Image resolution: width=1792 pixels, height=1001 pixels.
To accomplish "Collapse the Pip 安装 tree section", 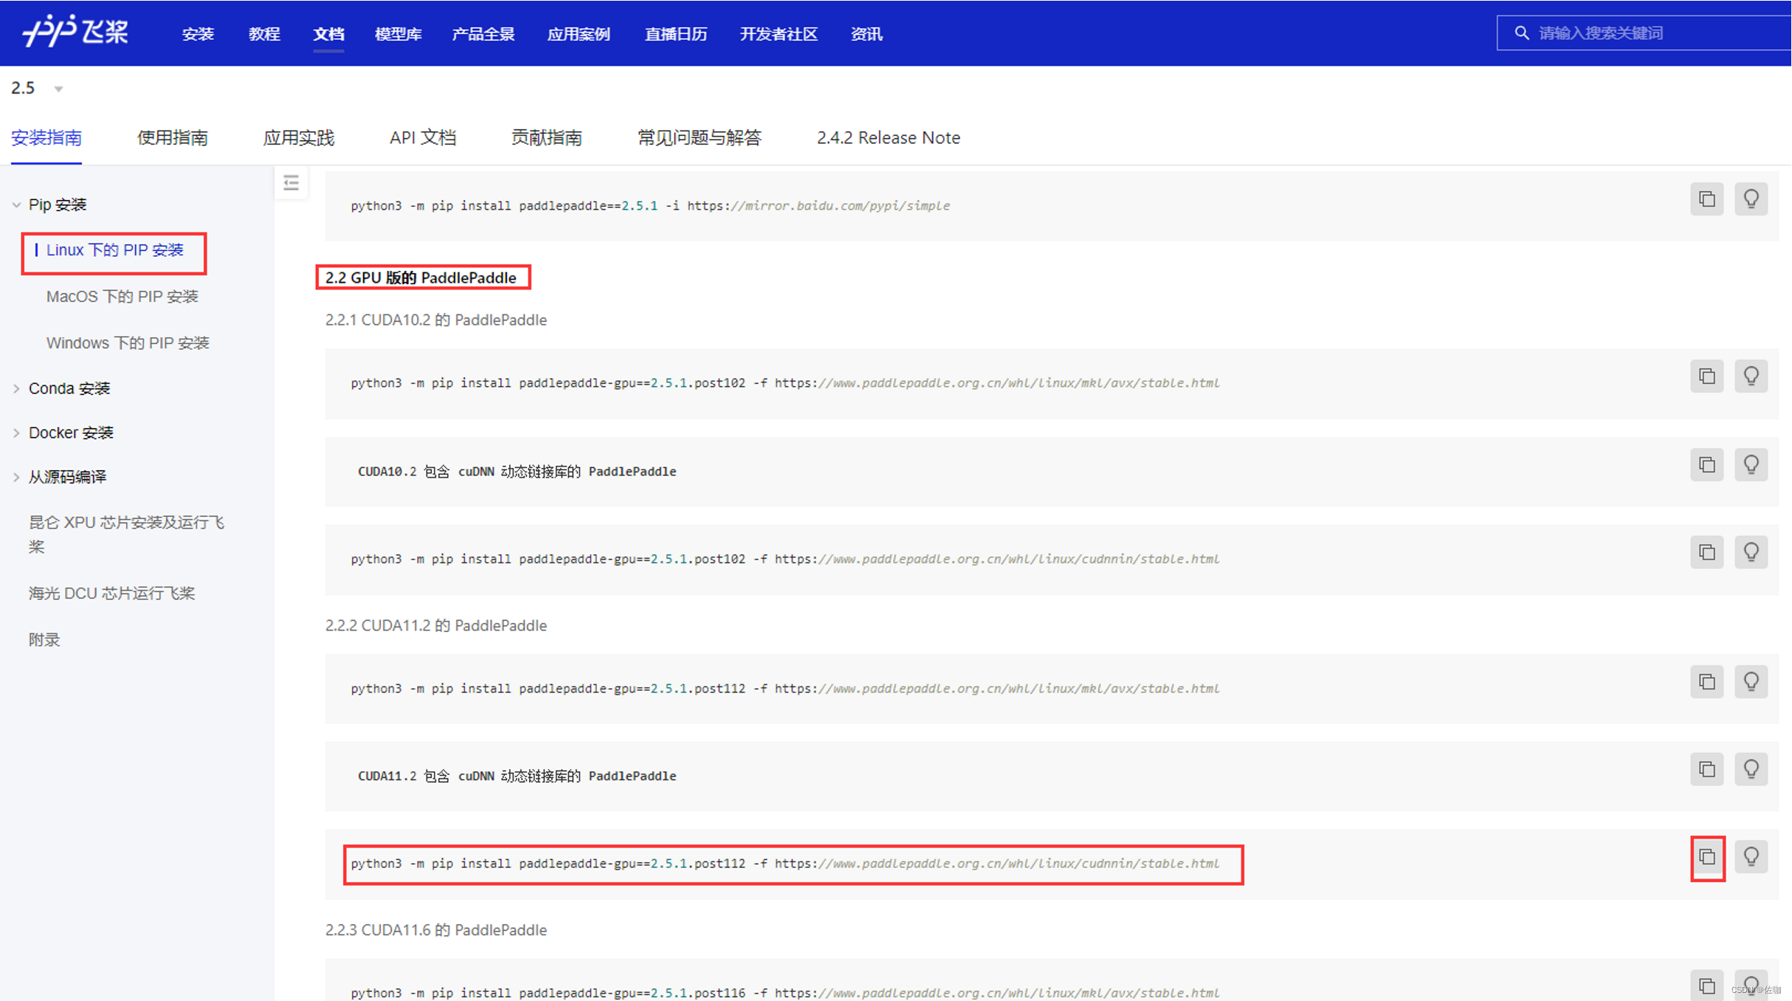I will pyautogui.click(x=16, y=204).
